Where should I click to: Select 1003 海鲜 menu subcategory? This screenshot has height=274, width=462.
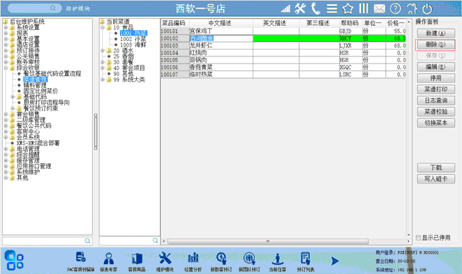tap(133, 45)
